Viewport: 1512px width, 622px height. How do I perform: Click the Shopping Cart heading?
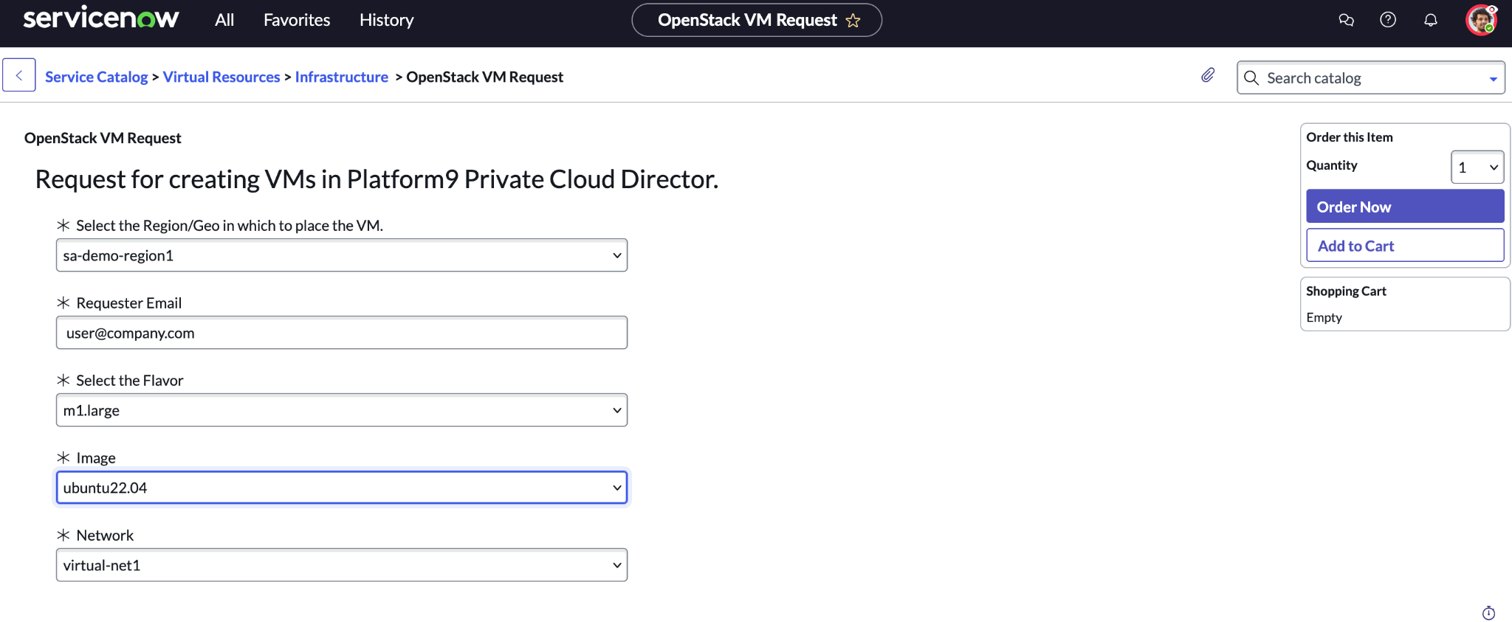pyautogui.click(x=1346, y=291)
